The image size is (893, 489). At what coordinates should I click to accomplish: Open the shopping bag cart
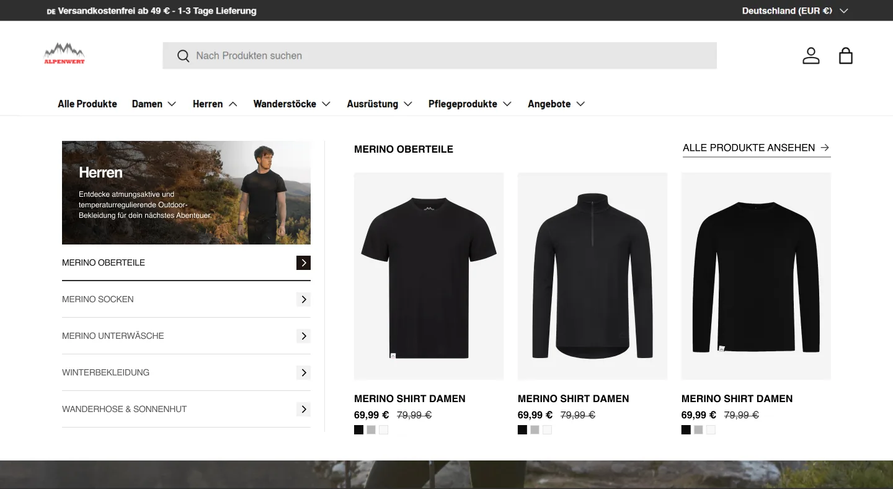click(x=846, y=56)
